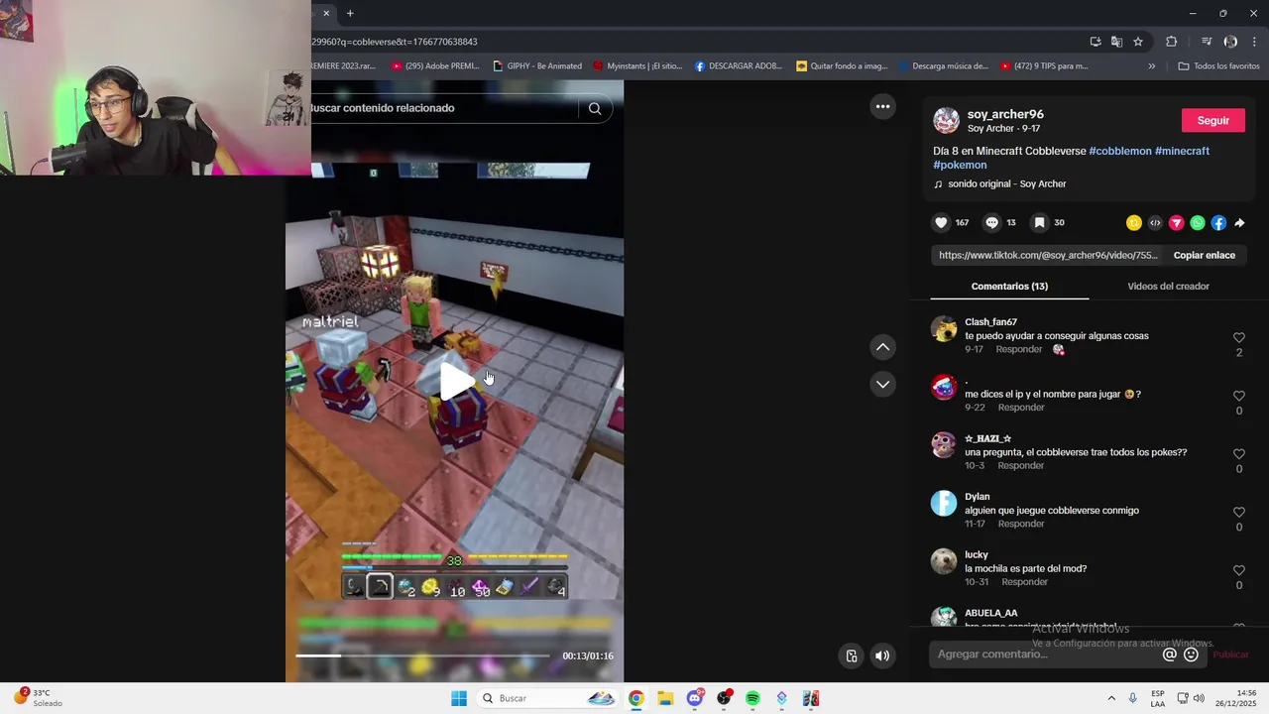
Task: Click the translate page icon
Action: [x=1116, y=42]
